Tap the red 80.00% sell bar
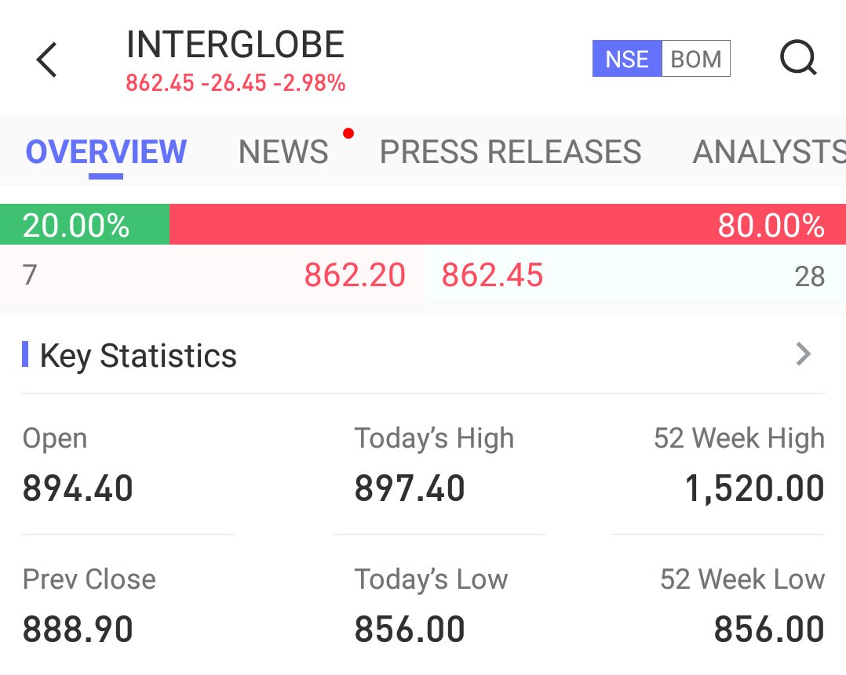Viewport: 846px width, 675px height. (508, 224)
